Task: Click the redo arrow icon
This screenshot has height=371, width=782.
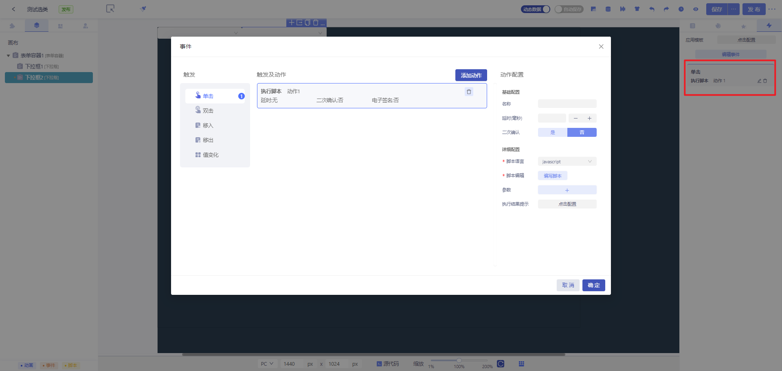Action: point(666,9)
